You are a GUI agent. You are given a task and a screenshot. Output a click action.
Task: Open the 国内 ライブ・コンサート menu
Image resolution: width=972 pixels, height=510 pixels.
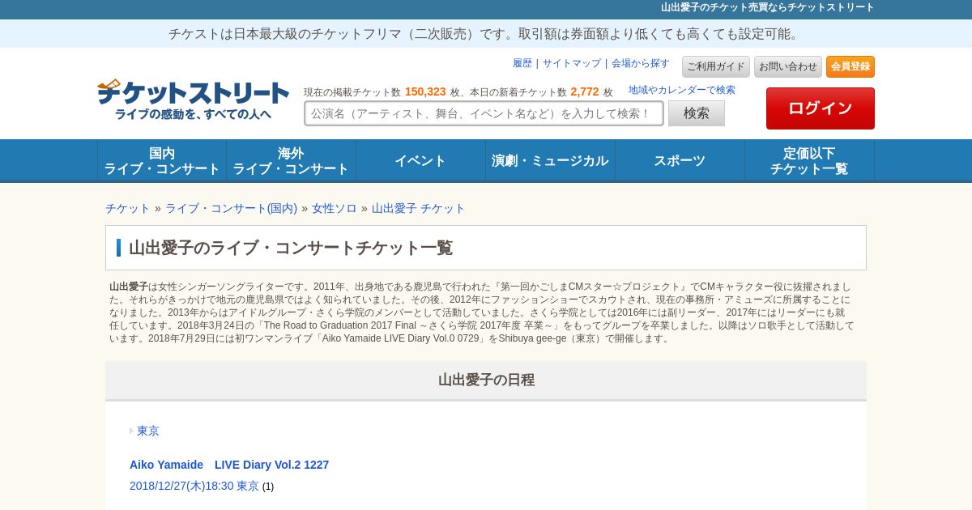162,160
